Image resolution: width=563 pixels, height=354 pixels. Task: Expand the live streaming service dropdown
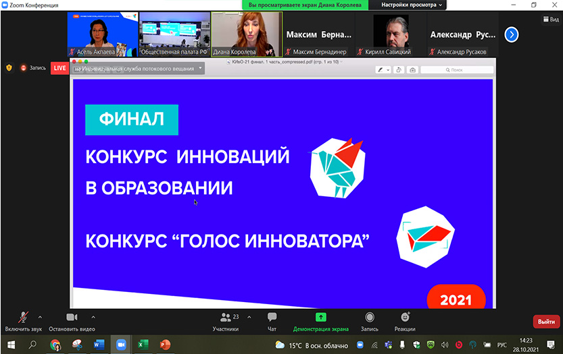201,68
